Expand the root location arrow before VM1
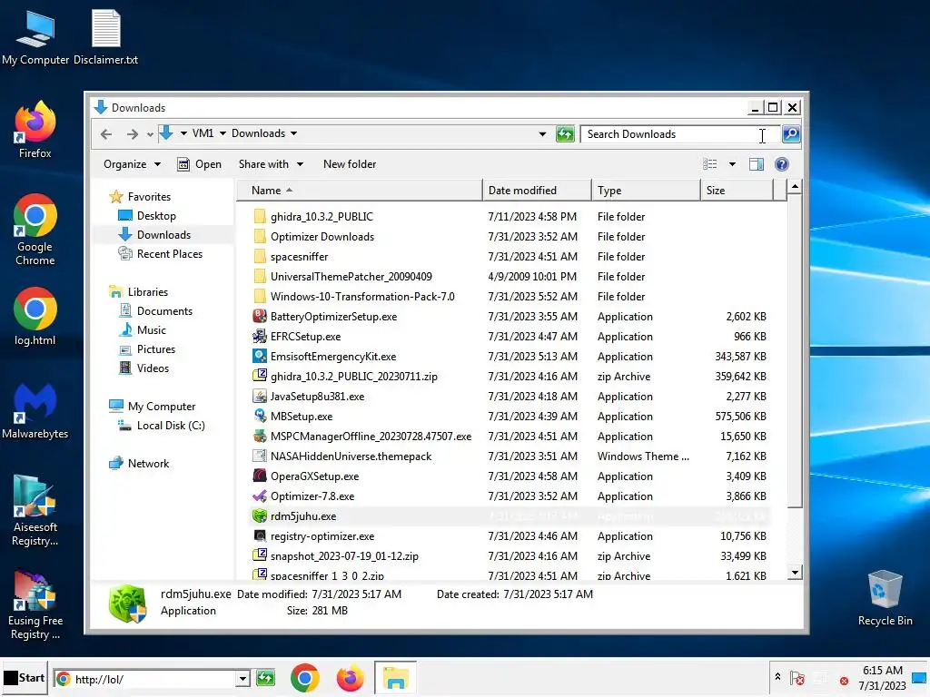930x697 pixels. point(183,133)
